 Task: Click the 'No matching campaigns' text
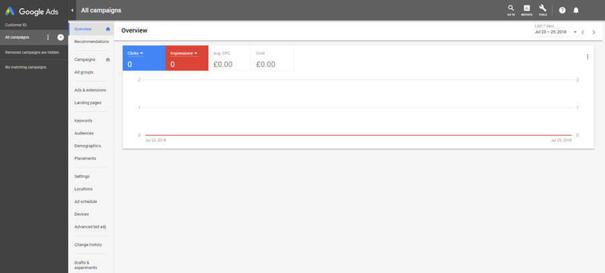pos(26,67)
